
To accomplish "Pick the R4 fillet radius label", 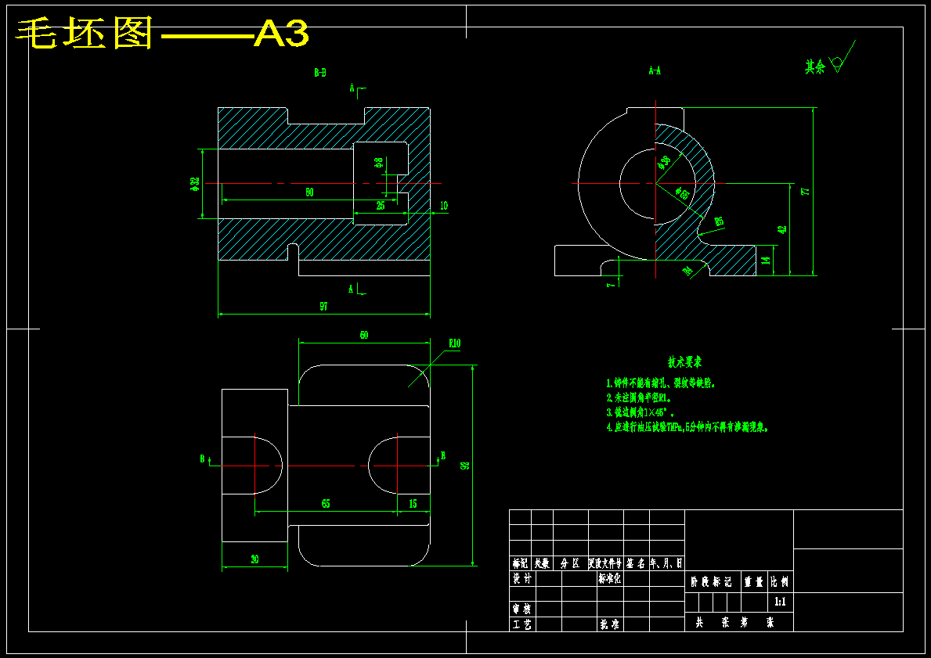I will coord(688,271).
